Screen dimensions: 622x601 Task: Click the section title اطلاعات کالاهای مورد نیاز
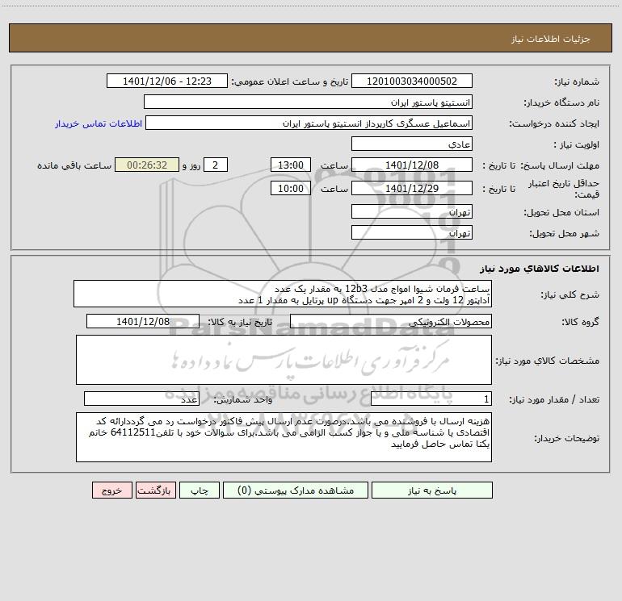[540, 269]
